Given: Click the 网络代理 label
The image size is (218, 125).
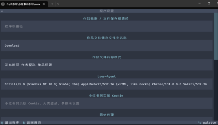Looking at the screenshot, I should coord(107,115).
